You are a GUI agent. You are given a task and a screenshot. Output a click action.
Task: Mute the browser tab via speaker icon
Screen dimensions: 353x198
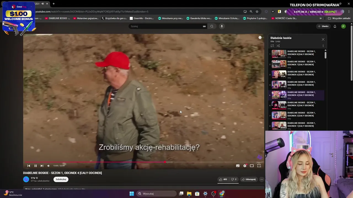tap(42, 4)
